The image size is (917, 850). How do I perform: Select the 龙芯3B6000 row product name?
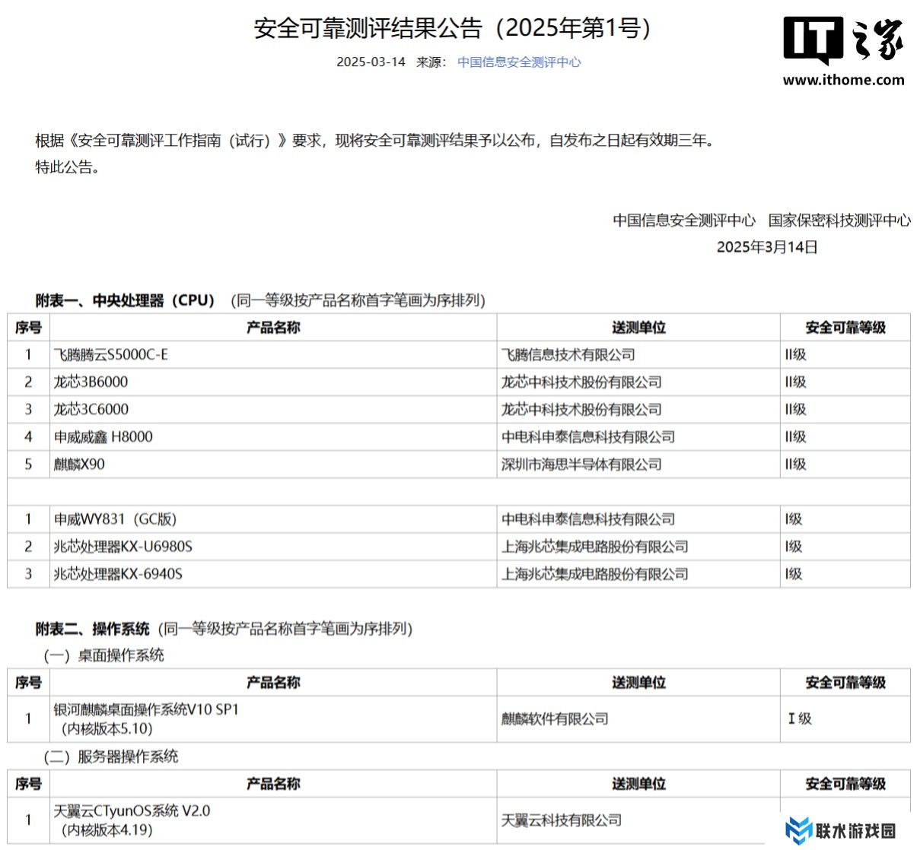[91, 382]
